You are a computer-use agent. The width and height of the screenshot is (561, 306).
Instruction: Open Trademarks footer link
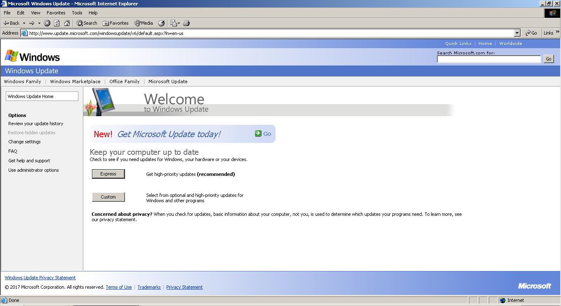click(149, 287)
